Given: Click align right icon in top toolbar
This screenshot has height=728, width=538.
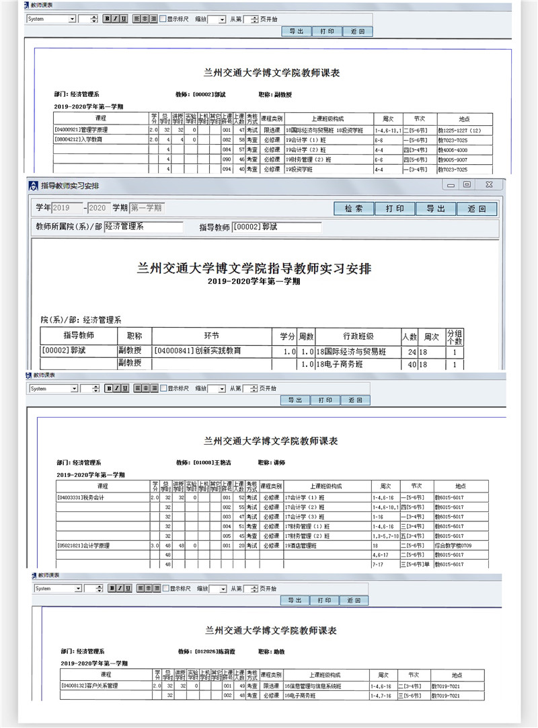Looking at the screenshot, I should [153, 19].
